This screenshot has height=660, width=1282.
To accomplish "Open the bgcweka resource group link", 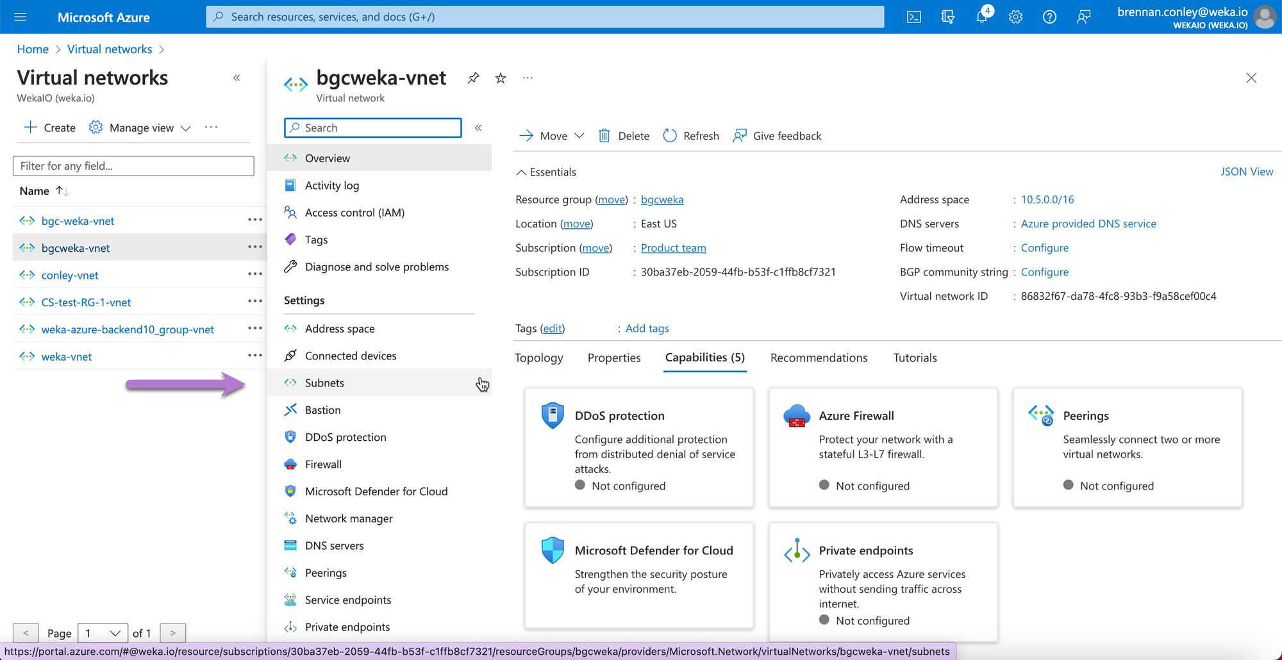I will 662,199.
